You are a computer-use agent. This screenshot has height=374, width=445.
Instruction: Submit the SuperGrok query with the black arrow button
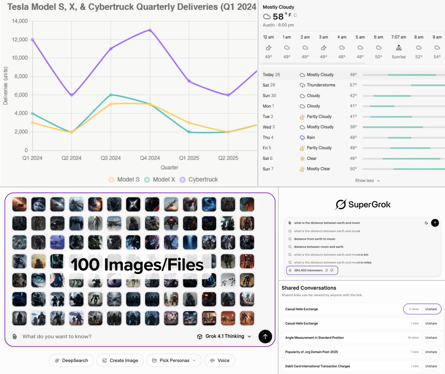tap(435, 223)
